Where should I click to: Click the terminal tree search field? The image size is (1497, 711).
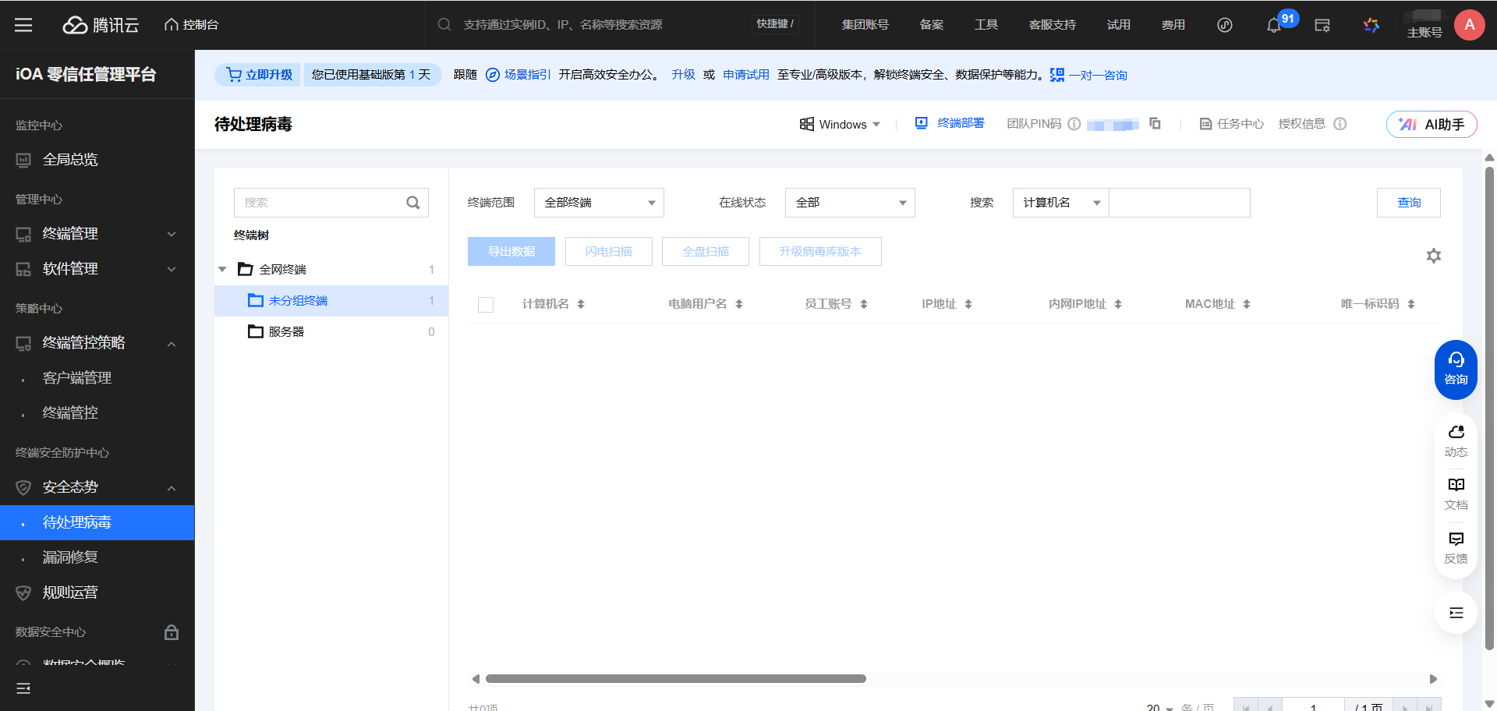tap(331, 203)
